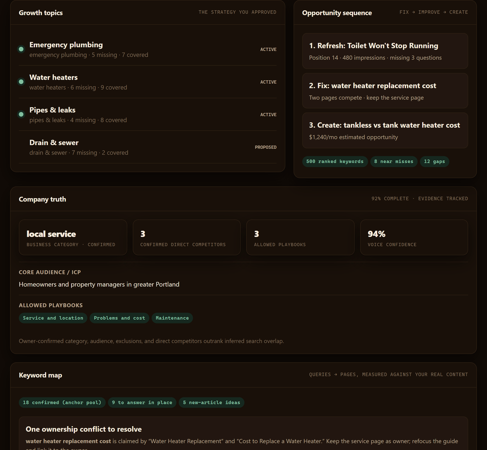
Task: Click the $1,240/mo estimated opportunity text
Action: [x=353, y=137]
